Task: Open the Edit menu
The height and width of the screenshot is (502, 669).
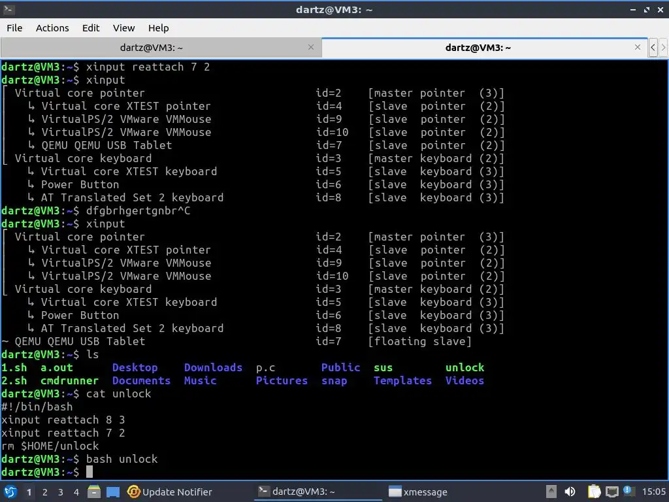Action: click(x=90, y=27)
